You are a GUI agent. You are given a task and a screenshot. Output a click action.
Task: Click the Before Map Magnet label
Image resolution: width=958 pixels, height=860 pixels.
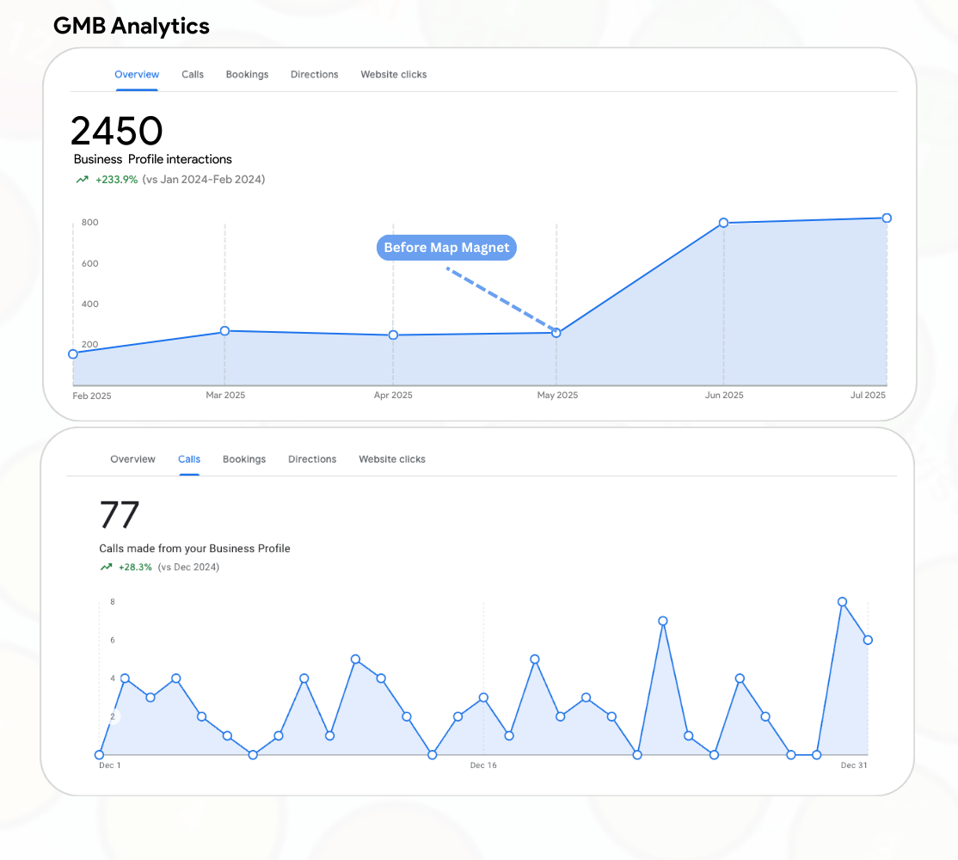tap(446, 248)
